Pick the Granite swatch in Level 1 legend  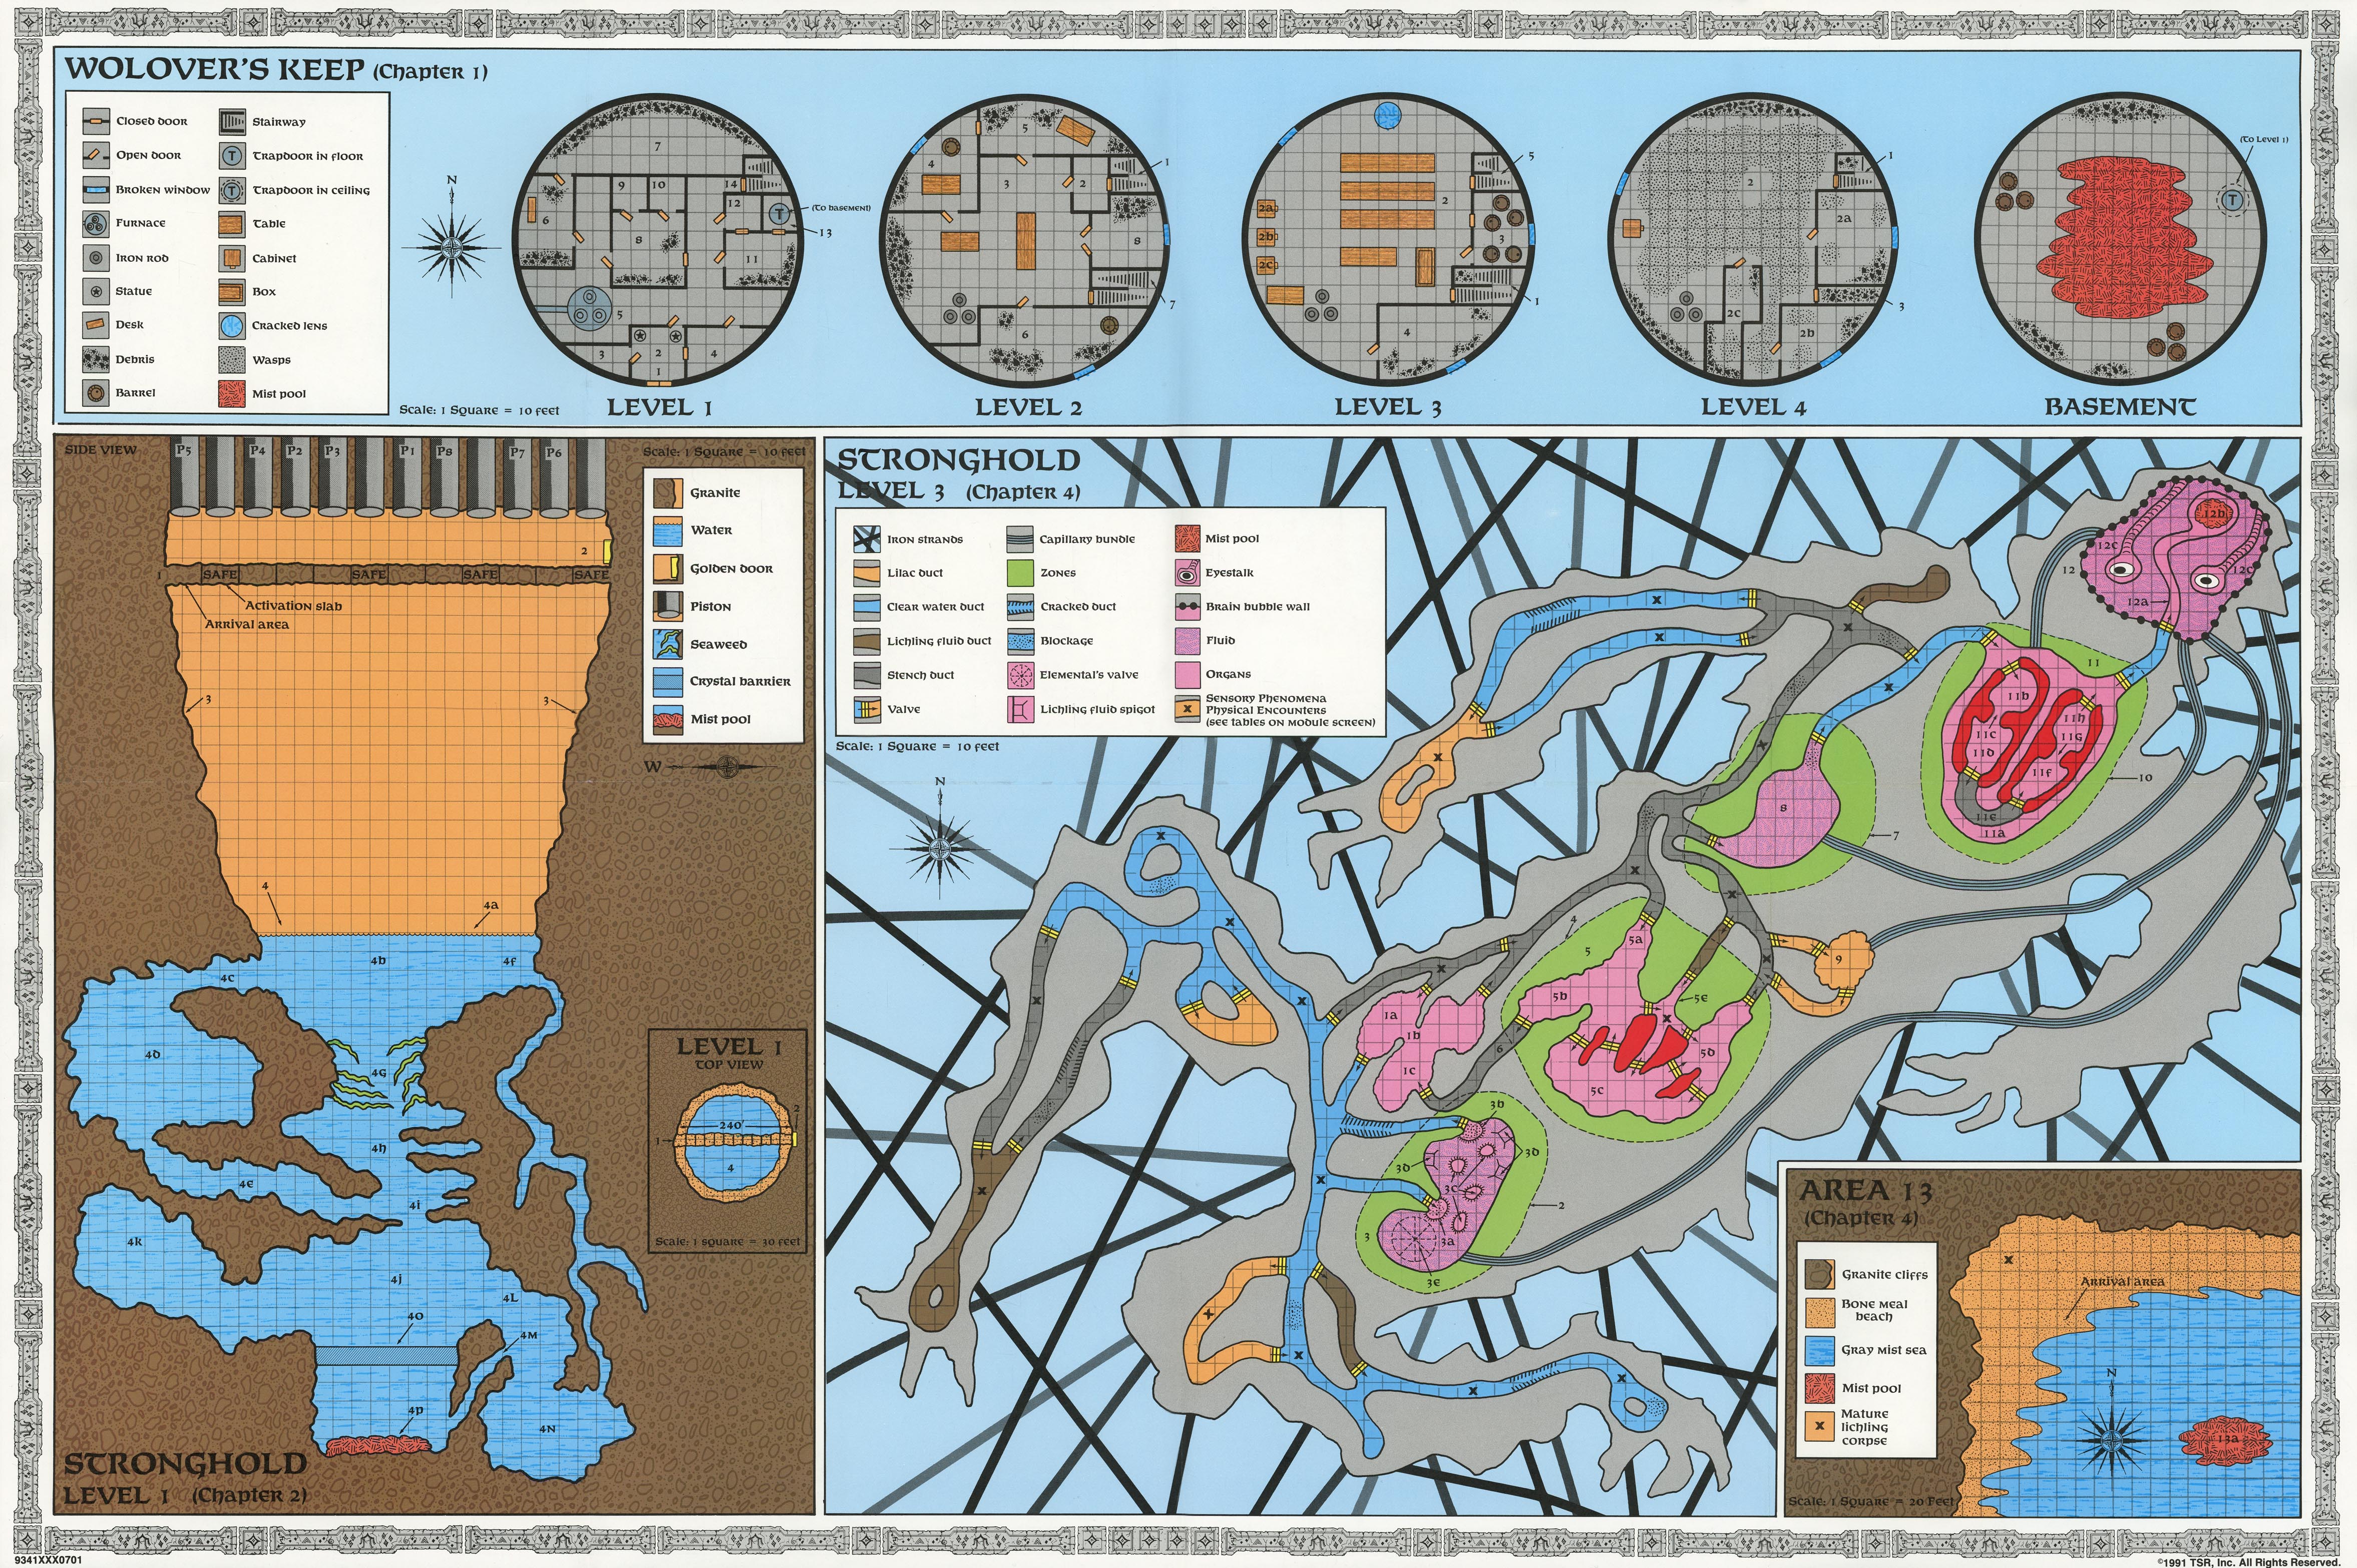coord(668,493)
